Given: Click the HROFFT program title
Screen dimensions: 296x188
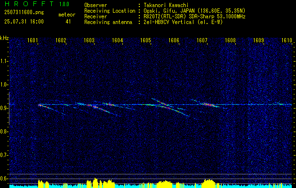Looking at the screenshot, I should tap(29, 4).
